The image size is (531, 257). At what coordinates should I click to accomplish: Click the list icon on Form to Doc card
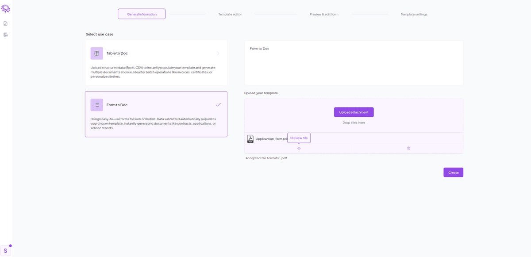pyautogui.click(x=96, y=105)
